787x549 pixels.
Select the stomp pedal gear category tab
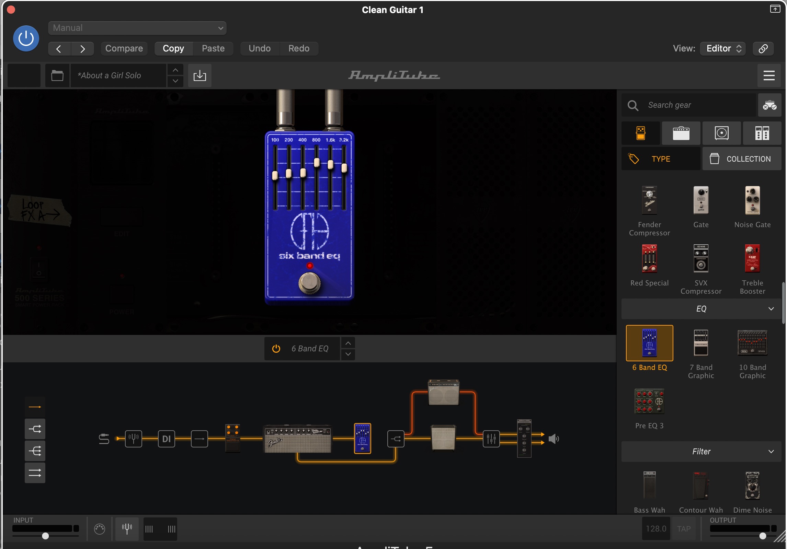641,133
